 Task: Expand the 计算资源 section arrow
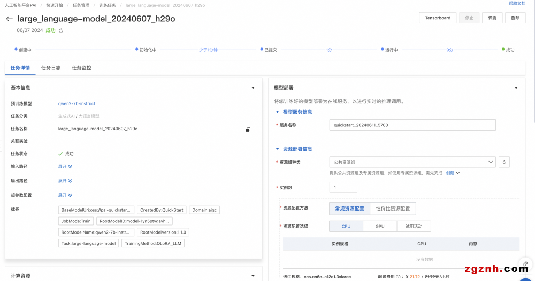tap(253, 276)
